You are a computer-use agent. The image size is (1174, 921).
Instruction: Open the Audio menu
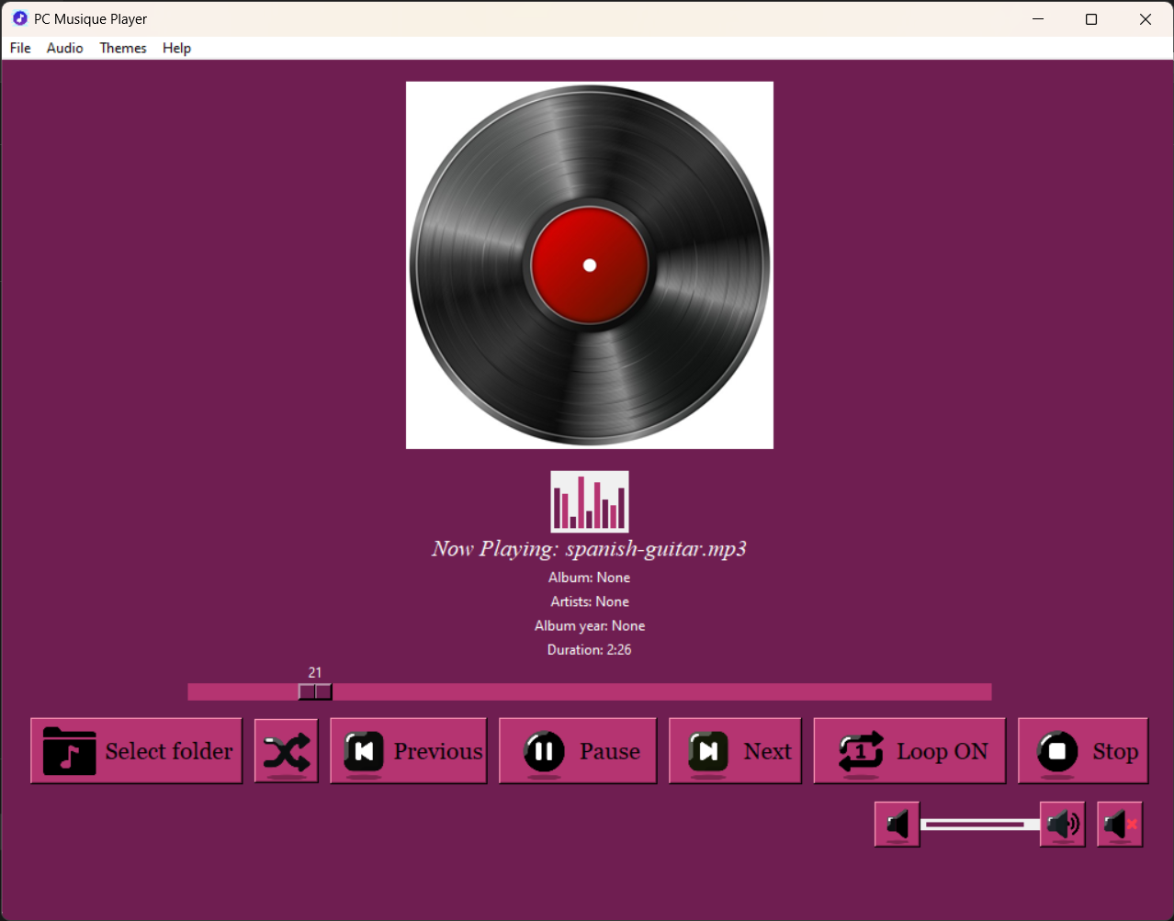click(x=65, y=48)
